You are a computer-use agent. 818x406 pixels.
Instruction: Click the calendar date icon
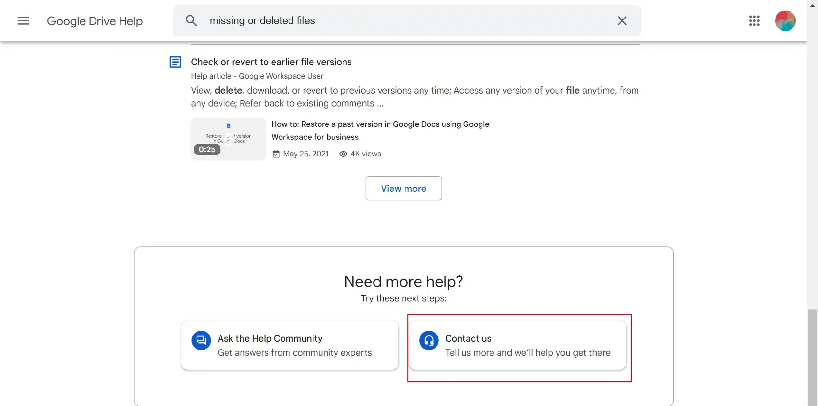[x=276, y=154]
